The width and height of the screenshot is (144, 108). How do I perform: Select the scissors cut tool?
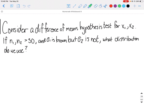tap(105, 6)
